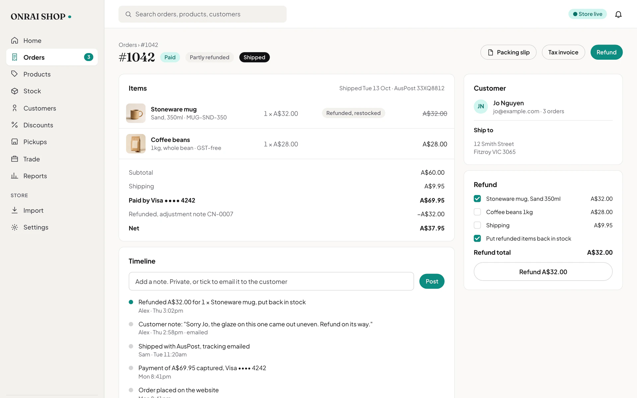Screen dimensions: 637x398
Task: Open Discounts page
Action: 52,125
